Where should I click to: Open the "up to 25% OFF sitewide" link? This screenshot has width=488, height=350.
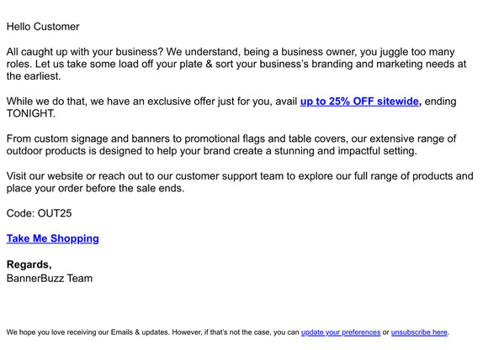(359, 102)
